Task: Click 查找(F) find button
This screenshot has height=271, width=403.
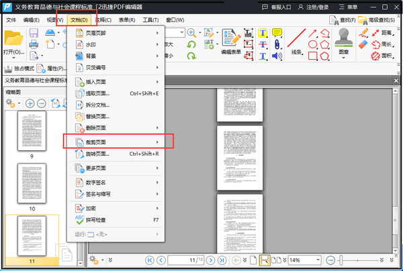Action: pyautogui.click(x=339, y=20)
